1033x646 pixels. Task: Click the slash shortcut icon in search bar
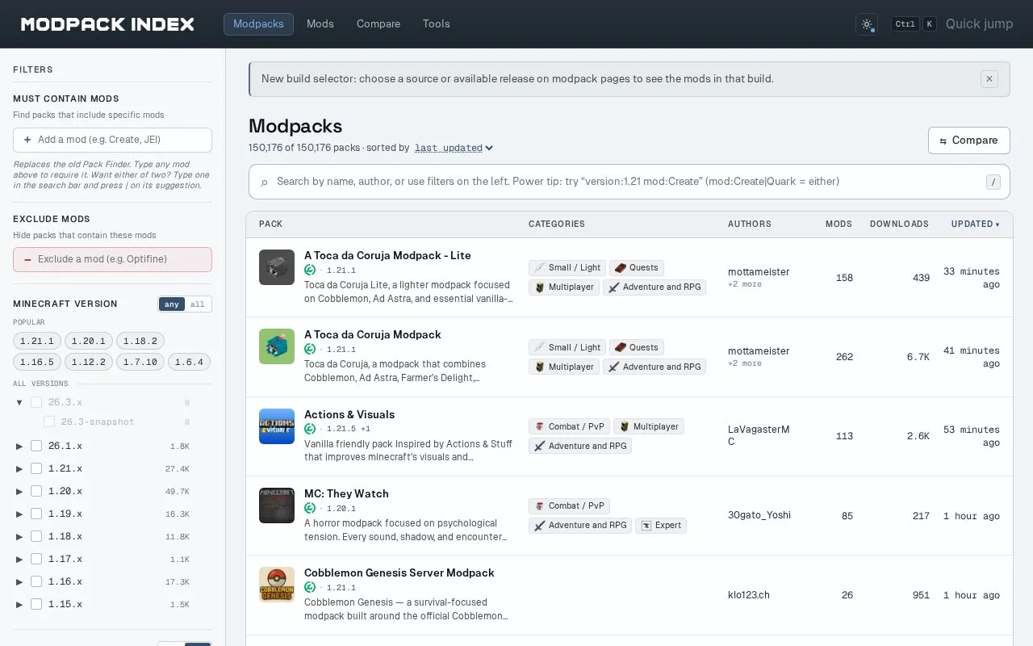pyautogui.click(x=993, y=182)
